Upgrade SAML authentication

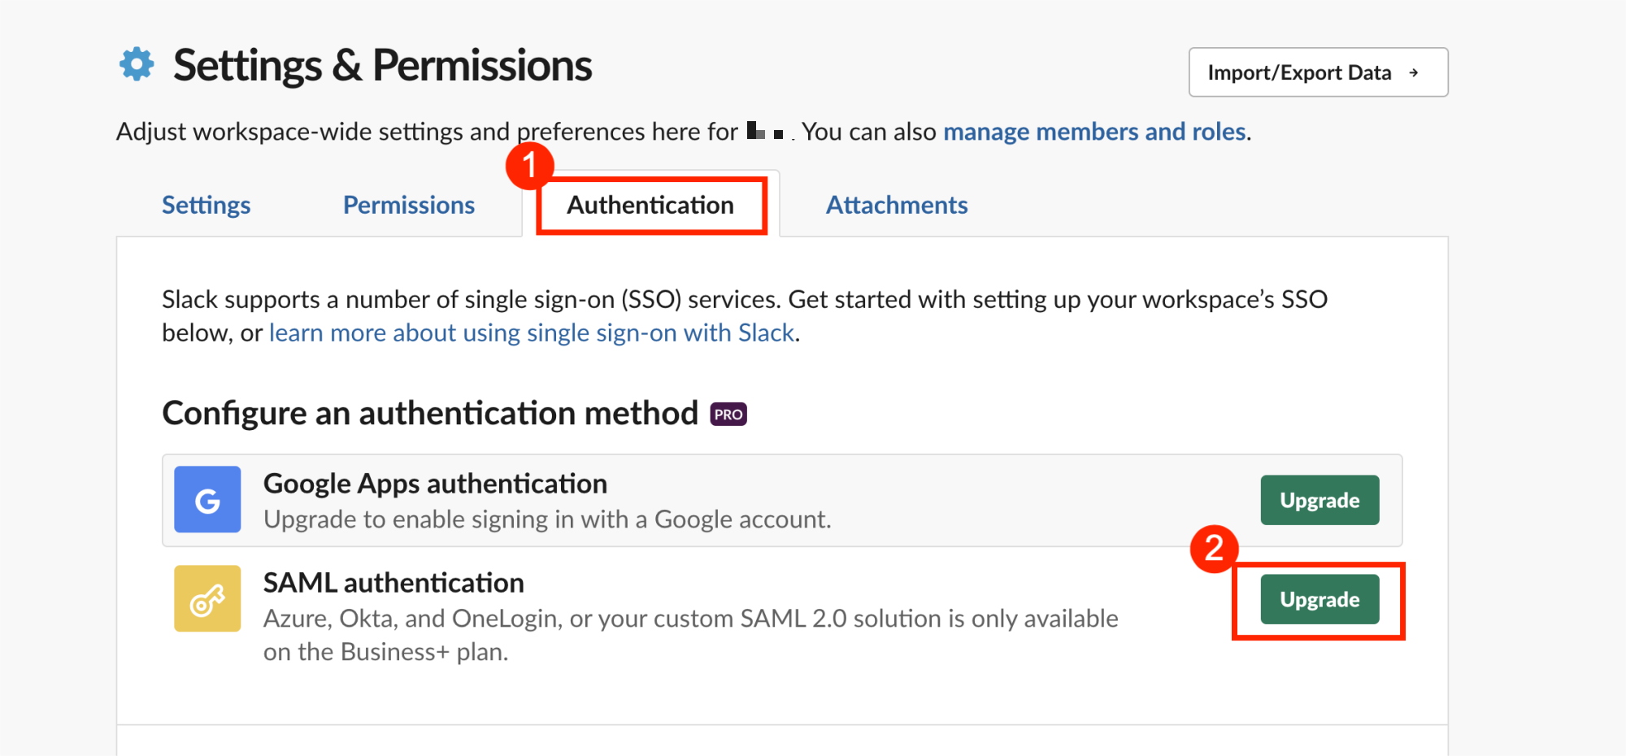click(x=1319, y=599)
